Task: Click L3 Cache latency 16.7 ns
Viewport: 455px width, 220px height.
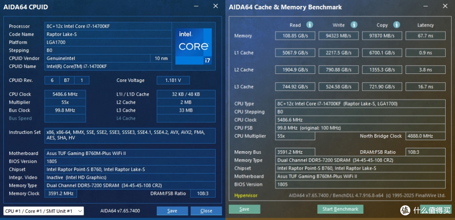Action: tap(426, 87)
